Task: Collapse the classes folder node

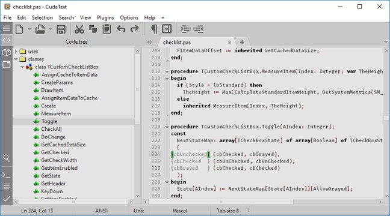Action: [16, 59]
